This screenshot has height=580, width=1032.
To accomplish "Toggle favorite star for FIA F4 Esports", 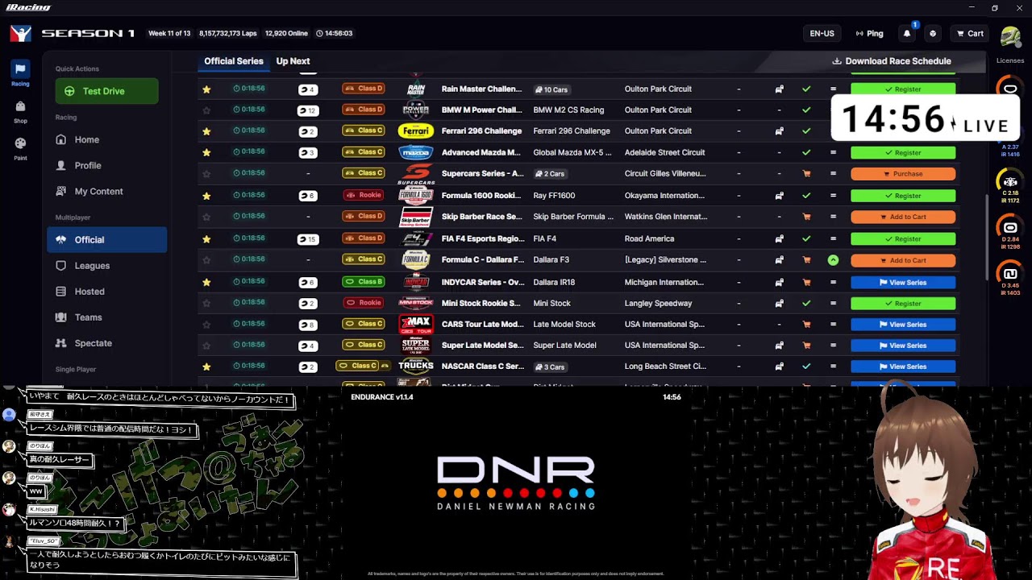I will coord(206,239).
